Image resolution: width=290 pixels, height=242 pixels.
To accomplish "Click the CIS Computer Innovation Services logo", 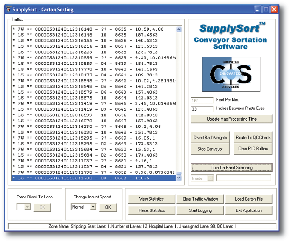I will pos(231,74).
